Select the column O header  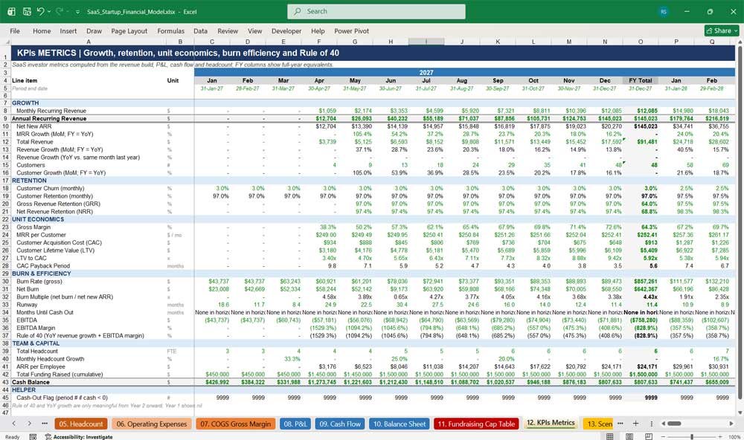click(640, 42)
